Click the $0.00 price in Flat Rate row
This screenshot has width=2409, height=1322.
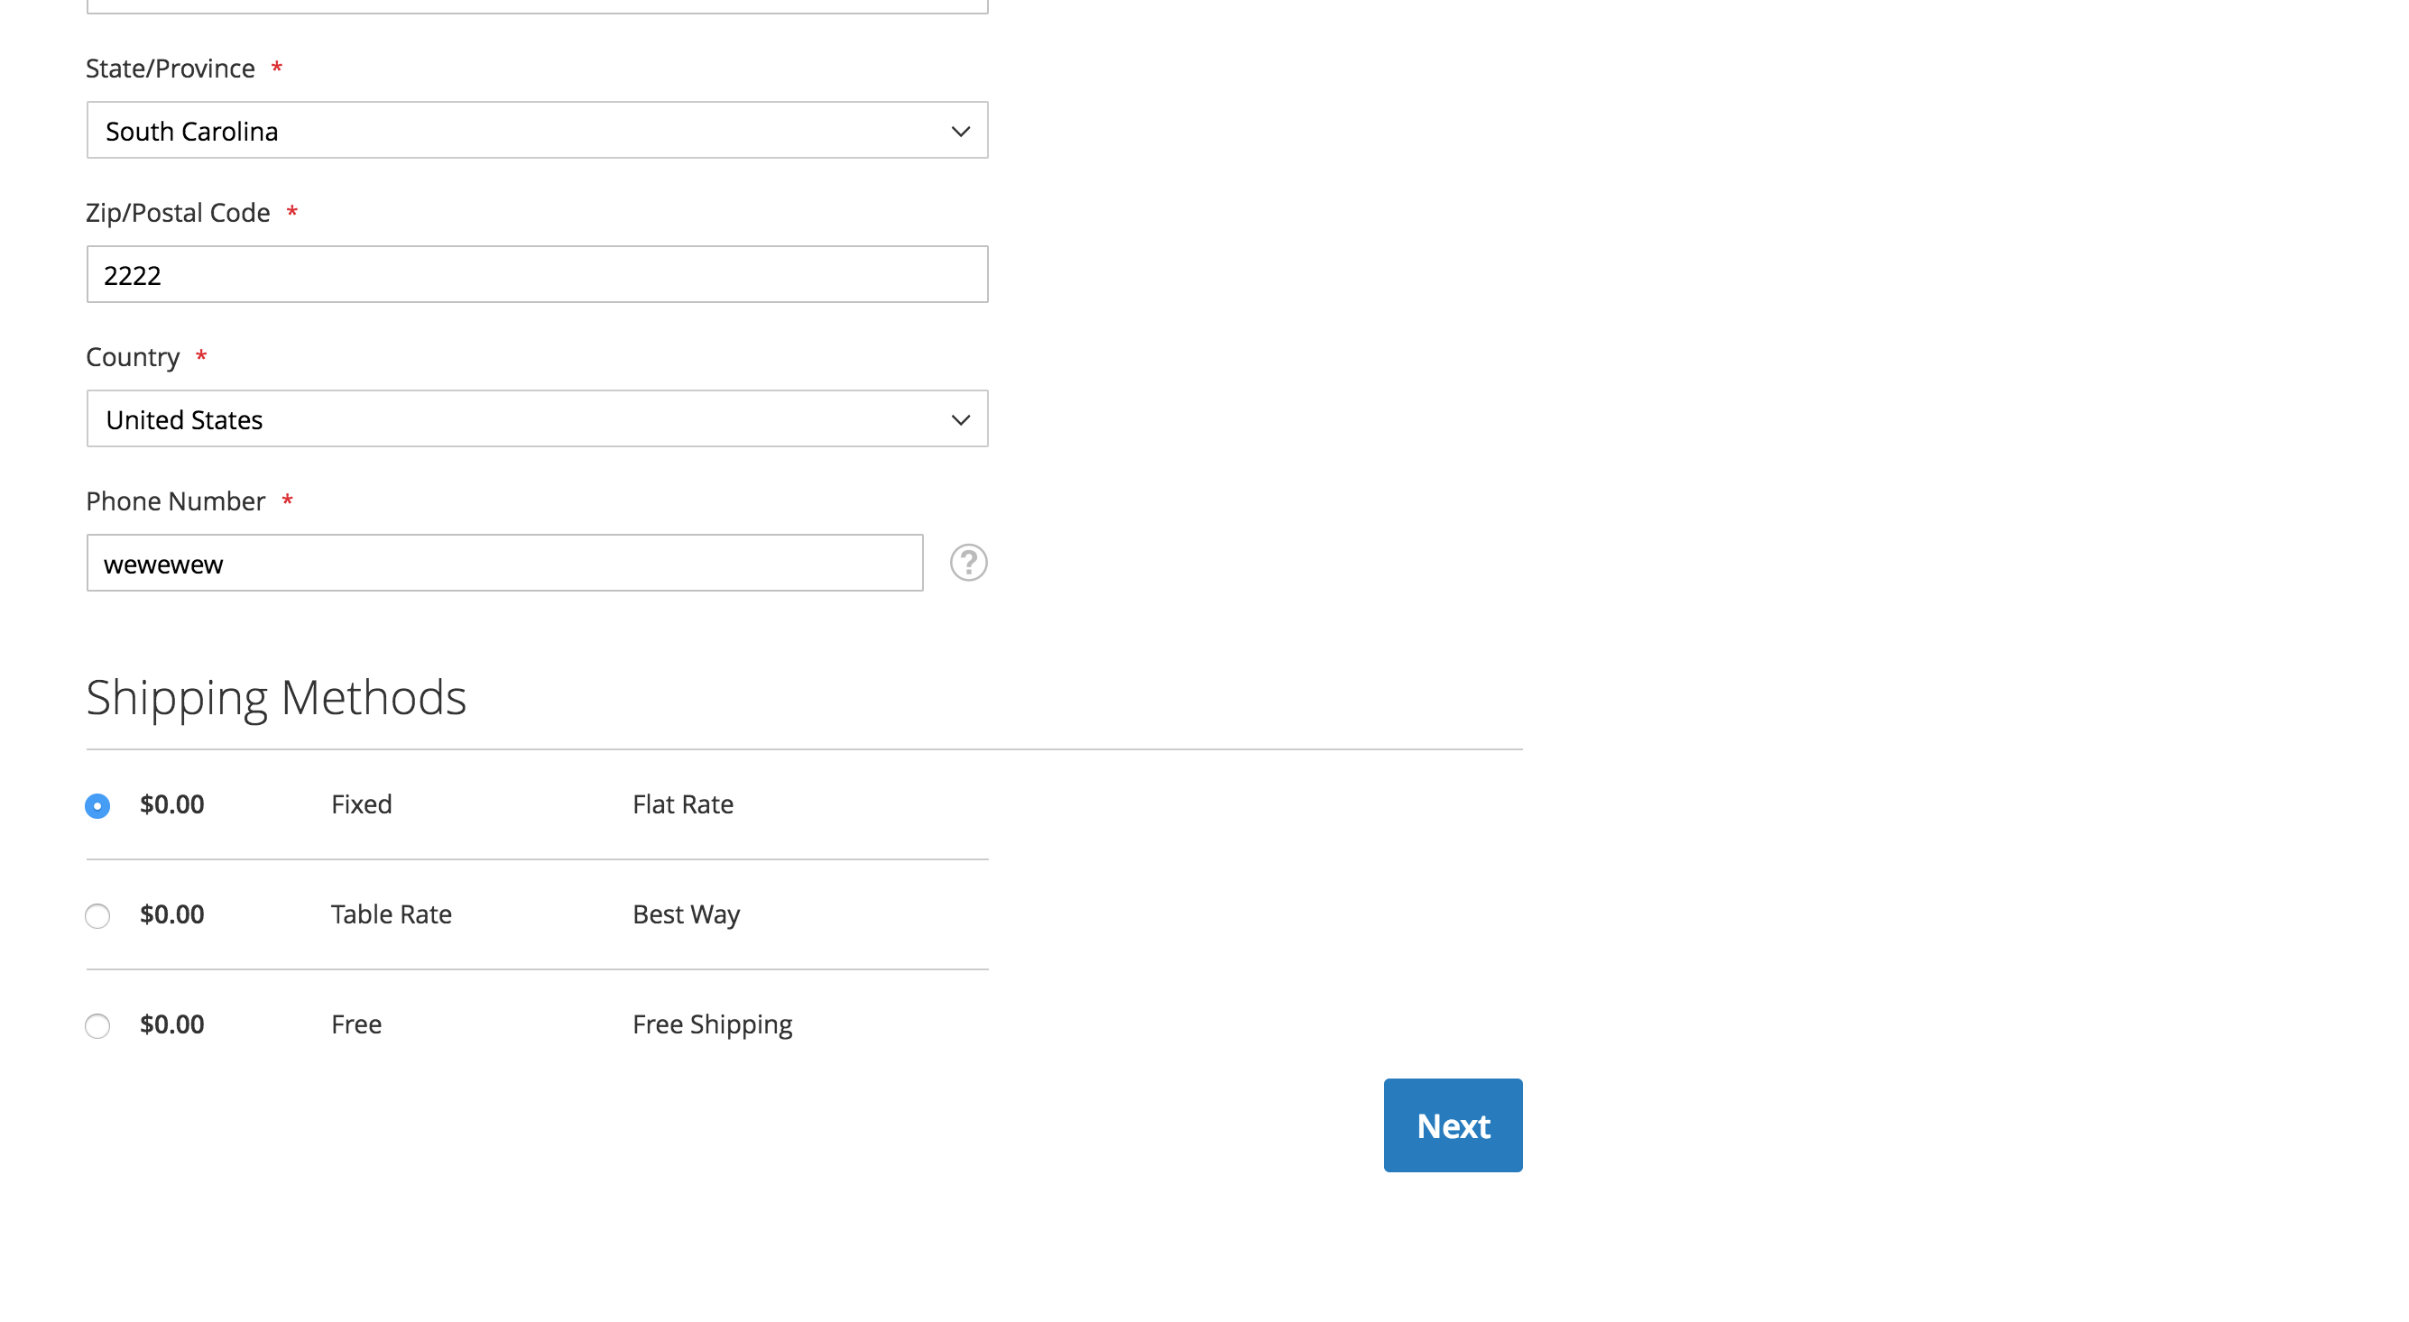(x=172, y=804)
